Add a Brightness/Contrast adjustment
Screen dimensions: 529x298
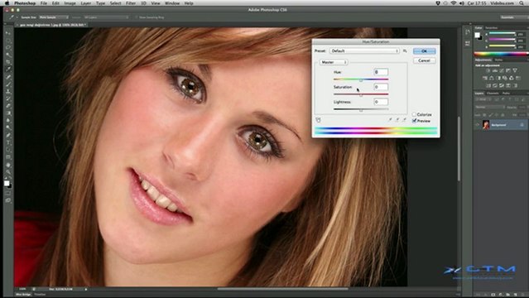click(488, 70)
